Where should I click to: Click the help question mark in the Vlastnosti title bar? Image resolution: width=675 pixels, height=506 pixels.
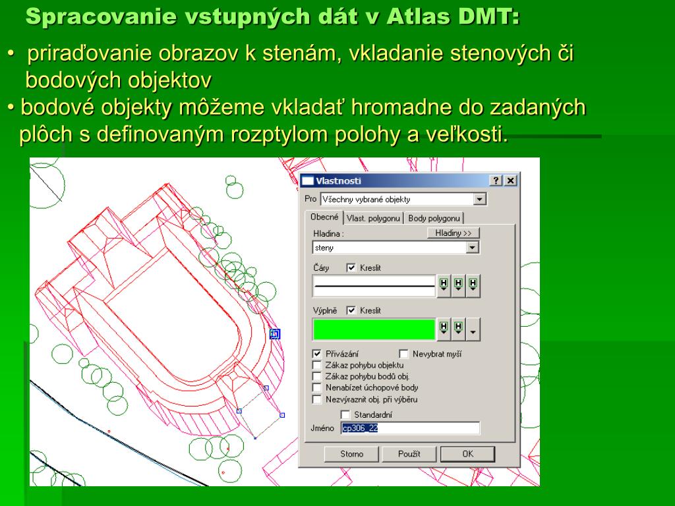click(x=496, y=181)
